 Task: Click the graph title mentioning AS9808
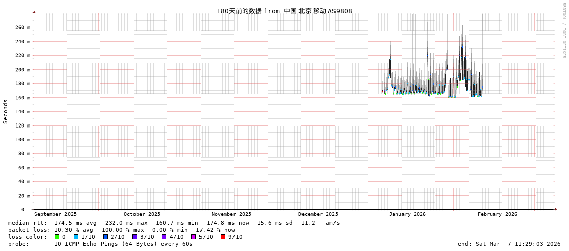284,11
